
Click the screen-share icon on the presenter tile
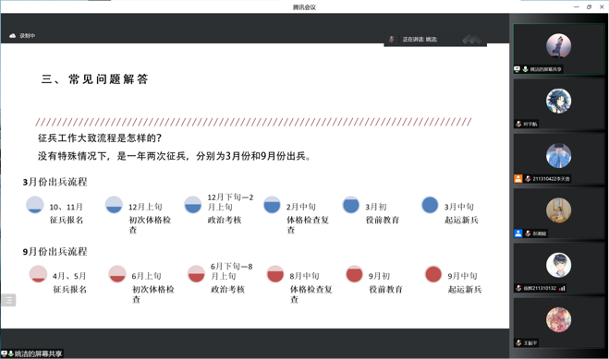[x=517, y=69]
